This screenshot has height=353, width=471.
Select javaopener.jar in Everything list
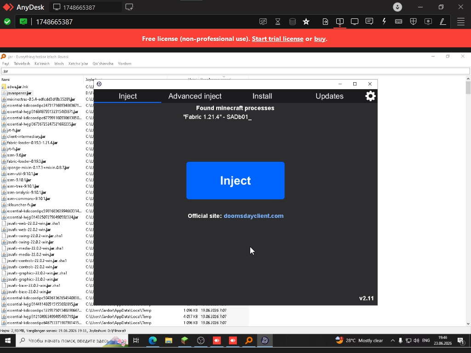click(19, 93)
